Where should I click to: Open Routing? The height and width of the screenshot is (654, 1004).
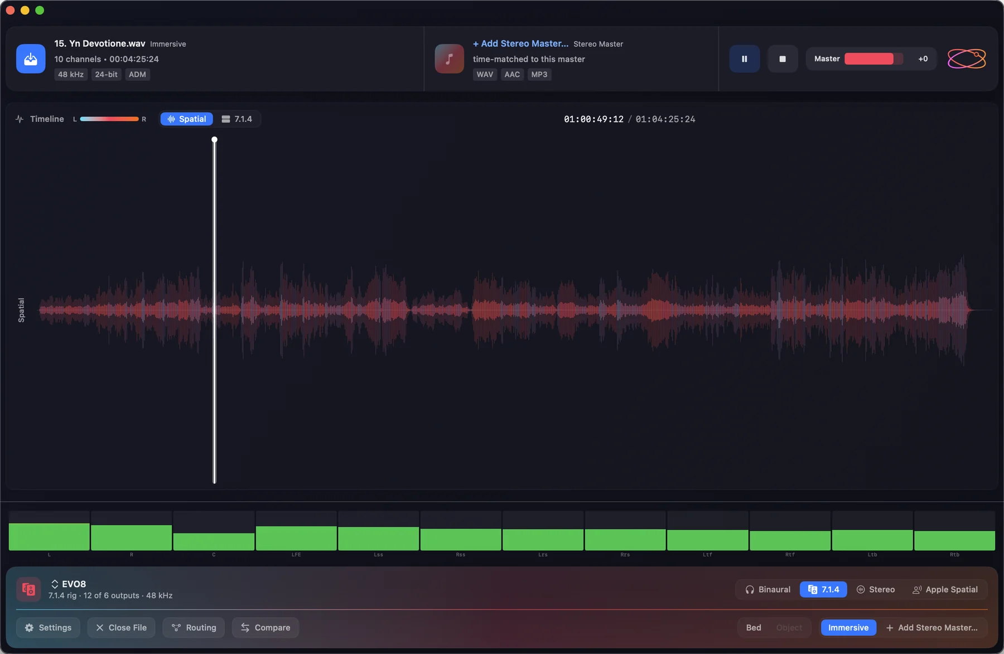coord(194,627)
